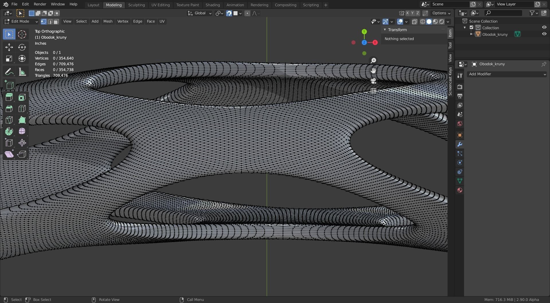
Task: Select the Extrude Region tool
Action: 9,97
